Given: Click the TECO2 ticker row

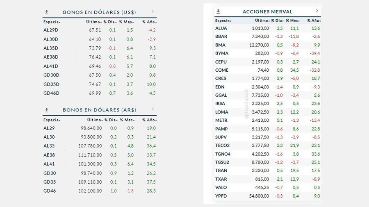Looking at the screenshot, I should point(222,146).
